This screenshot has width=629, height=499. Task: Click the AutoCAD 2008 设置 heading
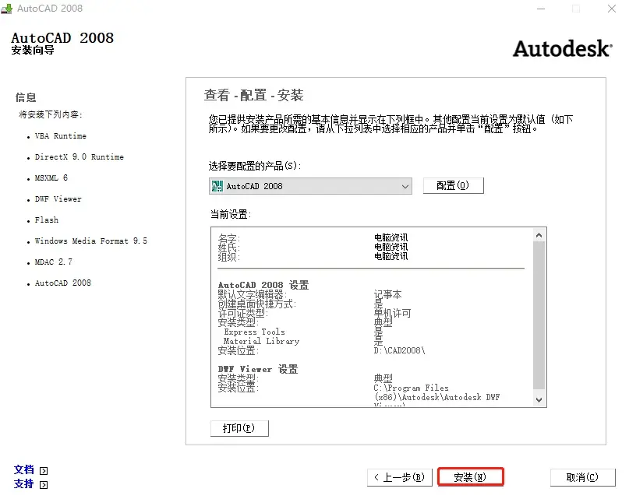263,285
